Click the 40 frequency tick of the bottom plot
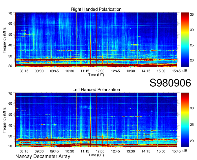Screen dimensions: 197x160 [10, 126]
